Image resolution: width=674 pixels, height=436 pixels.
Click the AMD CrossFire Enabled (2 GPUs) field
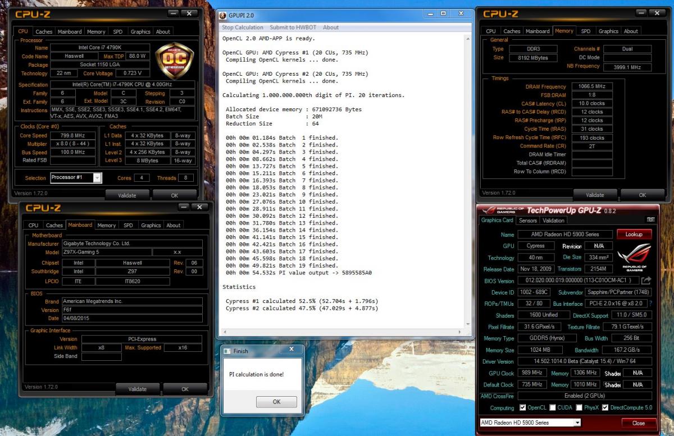coord(584,396)
